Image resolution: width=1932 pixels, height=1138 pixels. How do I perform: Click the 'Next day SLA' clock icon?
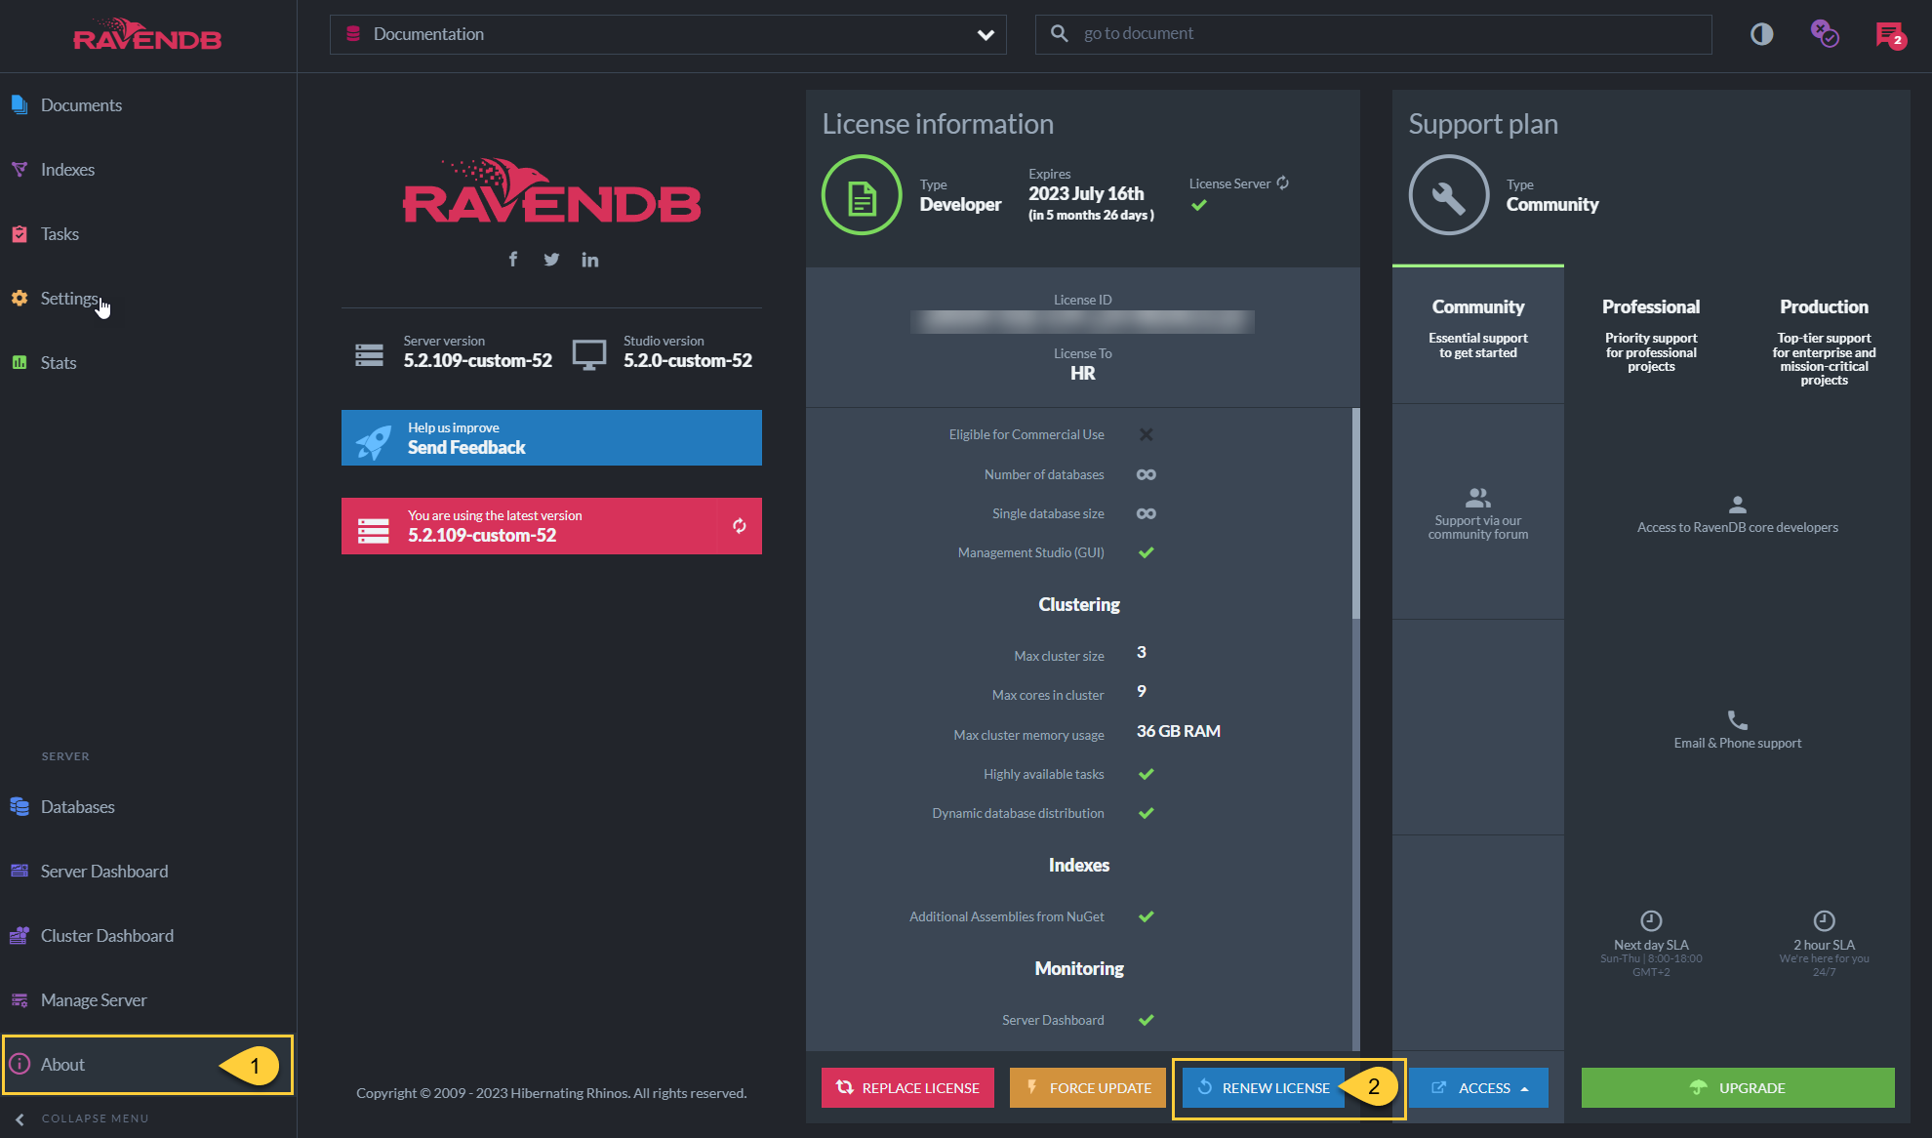click(x=1651, y=920)
